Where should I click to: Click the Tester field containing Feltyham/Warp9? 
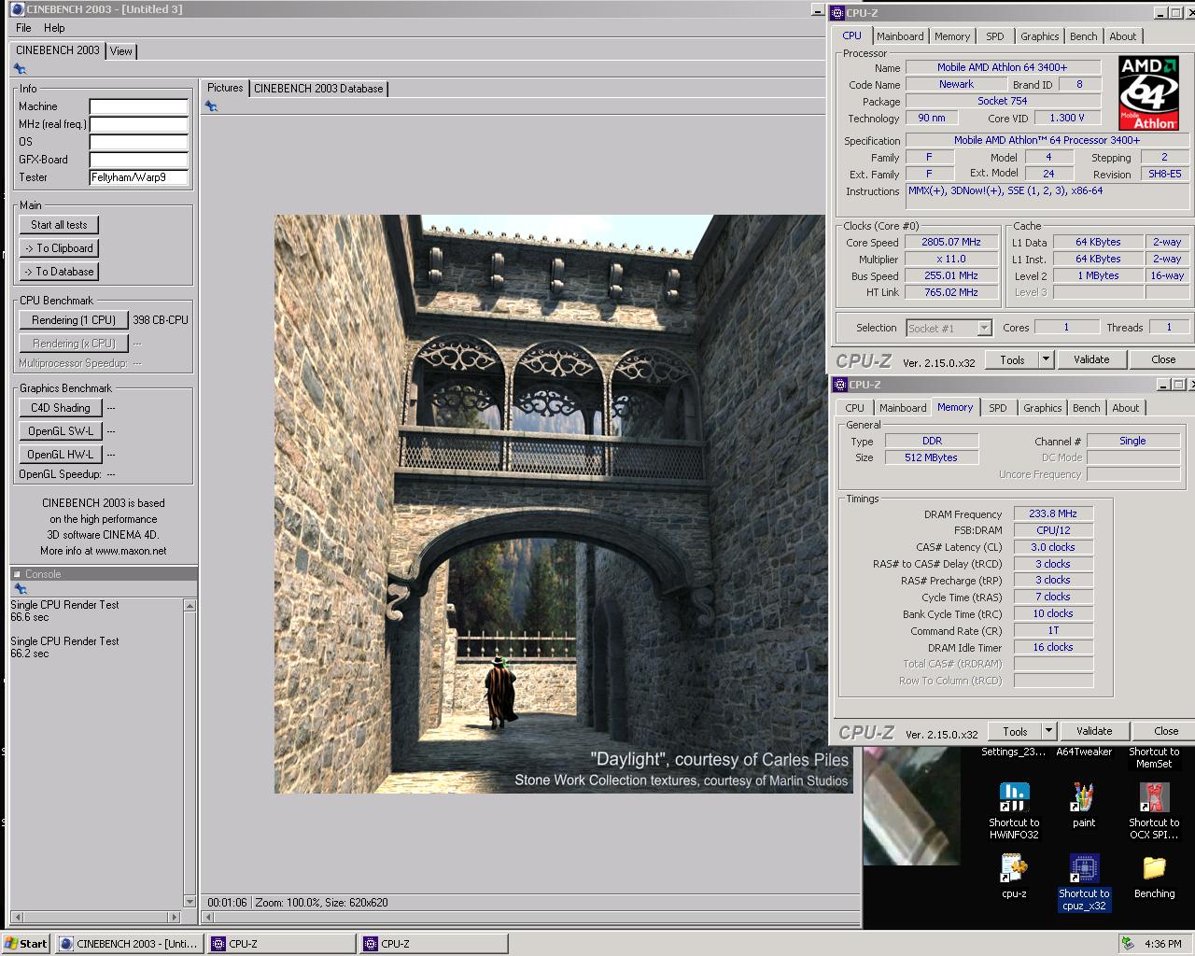[138, 177]
